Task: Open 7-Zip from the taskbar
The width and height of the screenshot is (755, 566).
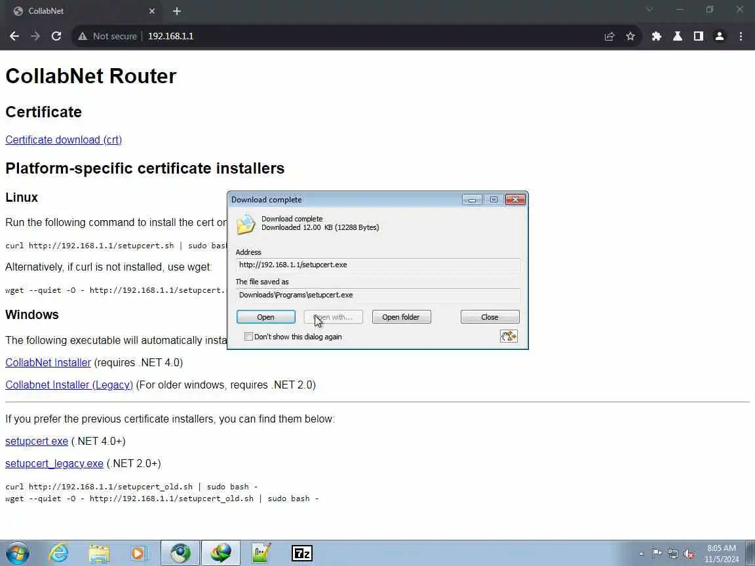Action: (x=302, y=553)
